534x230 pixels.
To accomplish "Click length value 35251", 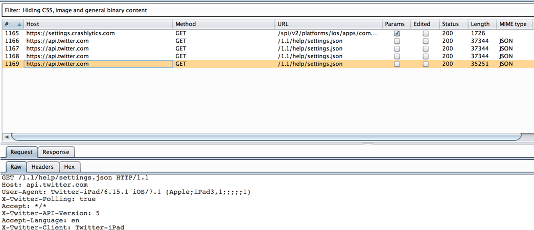I will coord(479,64).
